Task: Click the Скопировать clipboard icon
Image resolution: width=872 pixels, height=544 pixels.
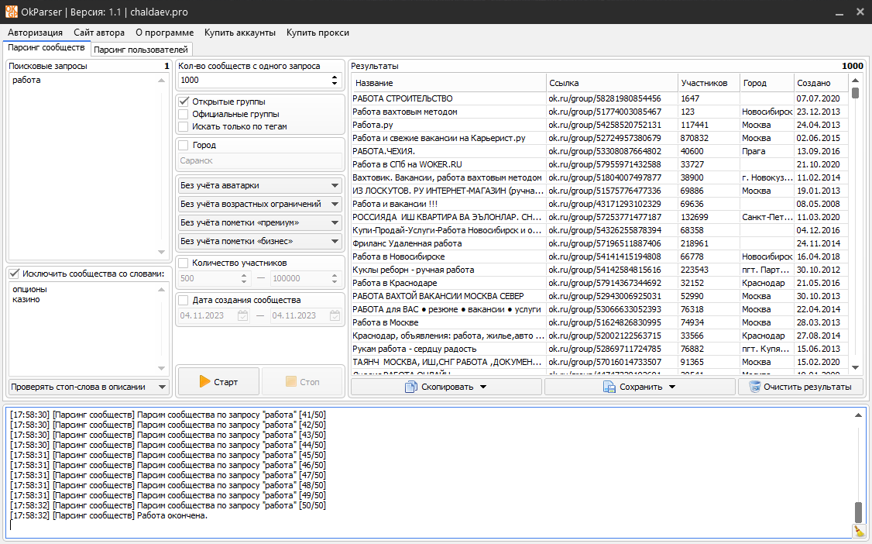Action: 411,387
